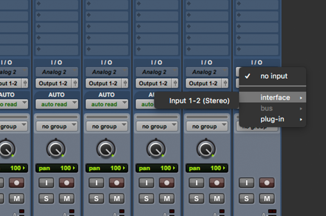Solo the rightmost channel strip
This screenshot has width=326, height=216.
pos(246,198)
